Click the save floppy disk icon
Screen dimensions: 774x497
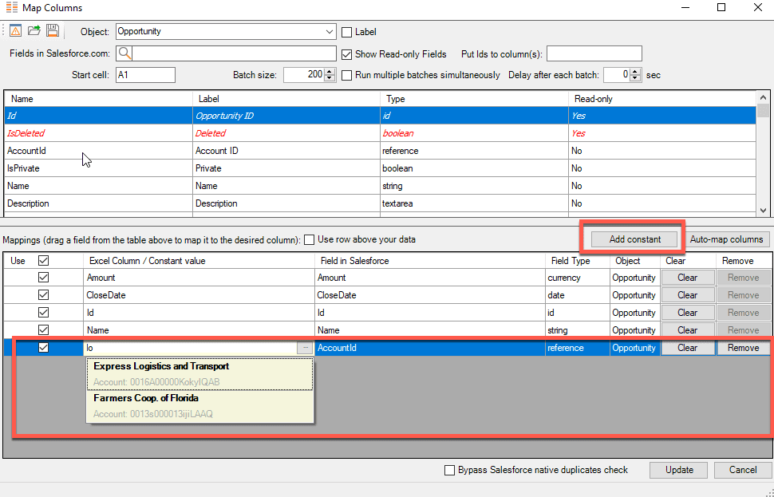tap(53, 31)
